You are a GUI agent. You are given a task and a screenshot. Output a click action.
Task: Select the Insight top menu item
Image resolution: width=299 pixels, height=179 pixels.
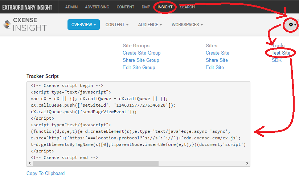point(165,7)
